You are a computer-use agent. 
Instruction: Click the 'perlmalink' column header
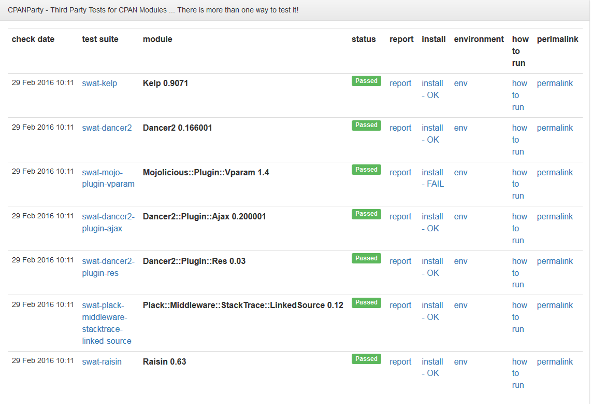coord(557,39)
